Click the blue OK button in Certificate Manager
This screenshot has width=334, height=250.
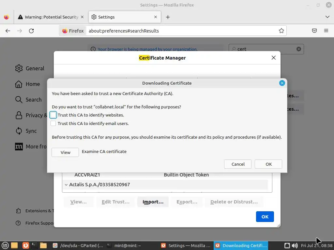[265, 216]
